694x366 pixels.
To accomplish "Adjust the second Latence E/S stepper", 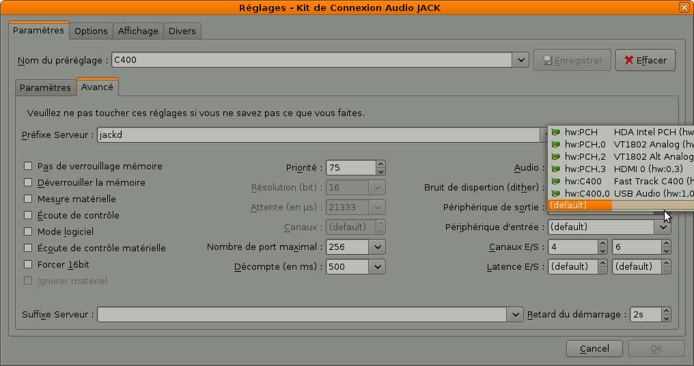I will (666, 267).
